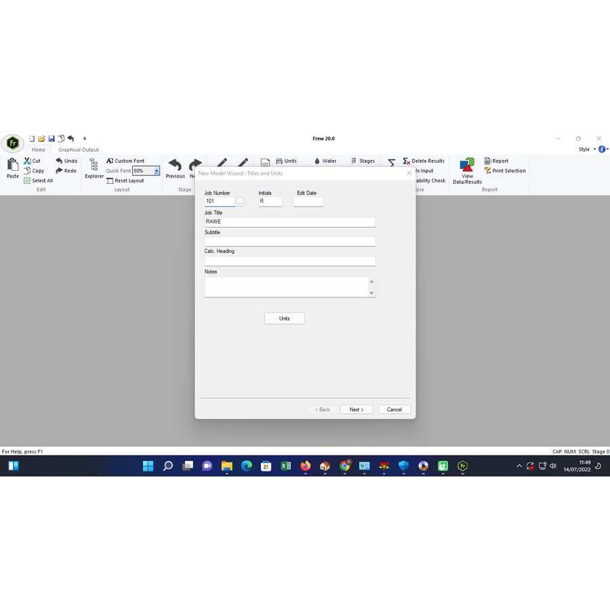Viewport: 610px width, 610px height.
Task: Click the Cancel wizard button
Action: click(x=394, y=409)
